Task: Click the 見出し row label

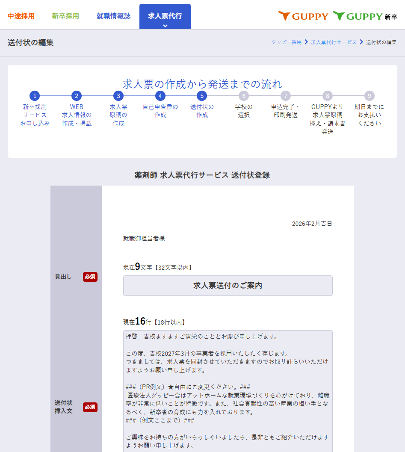Action: [x=63, y=277]
